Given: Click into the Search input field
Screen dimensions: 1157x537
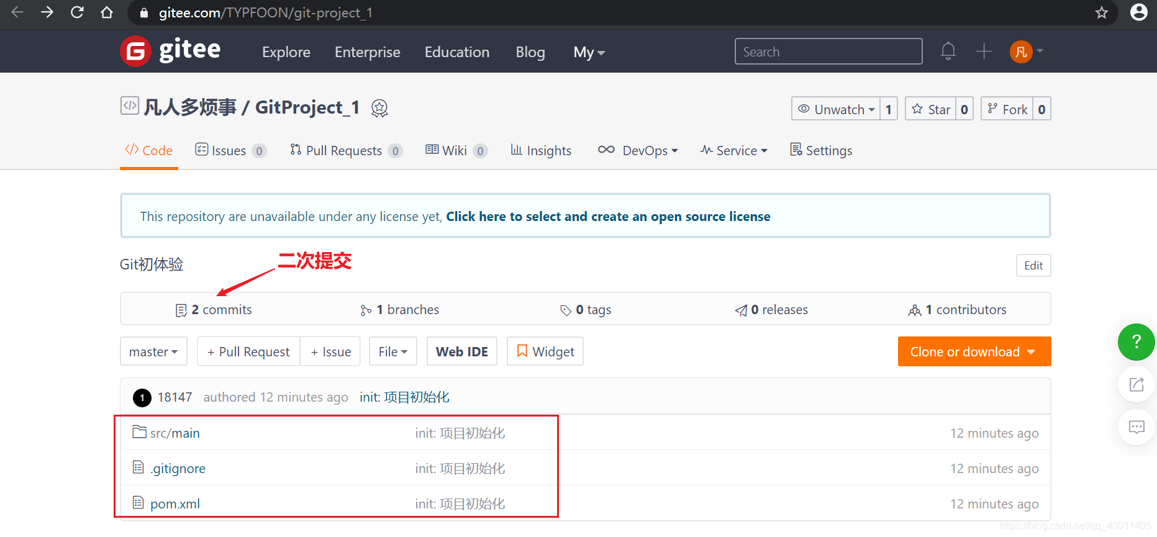Looking at the screenshot, I should (828, 52).
